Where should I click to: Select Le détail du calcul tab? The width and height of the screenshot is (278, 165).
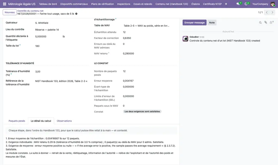pyautogui.click(x=41, y=121)
